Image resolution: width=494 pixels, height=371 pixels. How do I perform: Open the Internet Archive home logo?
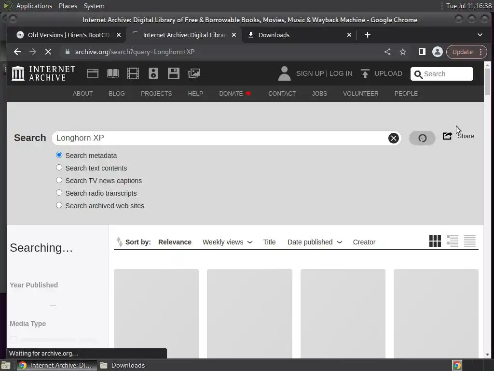43,73
